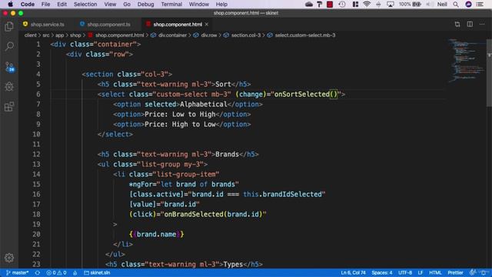
Task: Change indentation via Spaces: 4
Action: tap(382, 272)
